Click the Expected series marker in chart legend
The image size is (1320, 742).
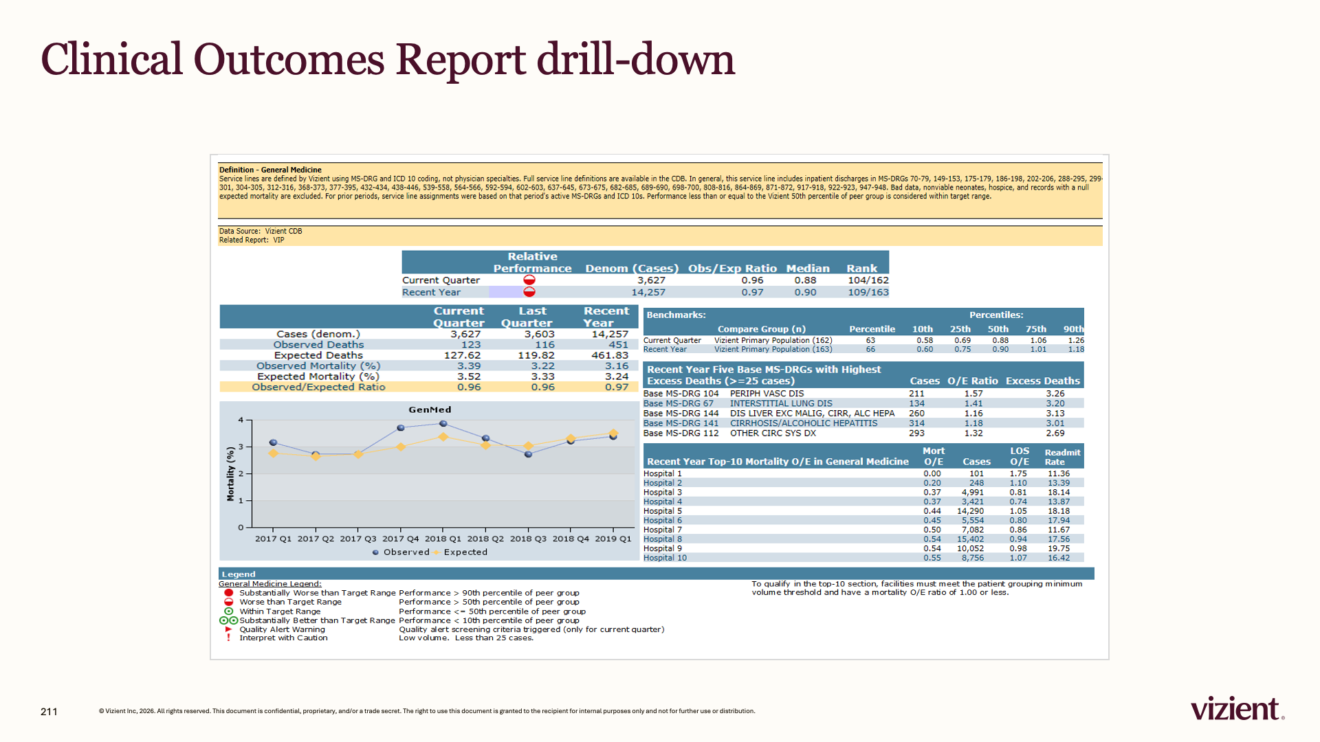coord(436,552)
